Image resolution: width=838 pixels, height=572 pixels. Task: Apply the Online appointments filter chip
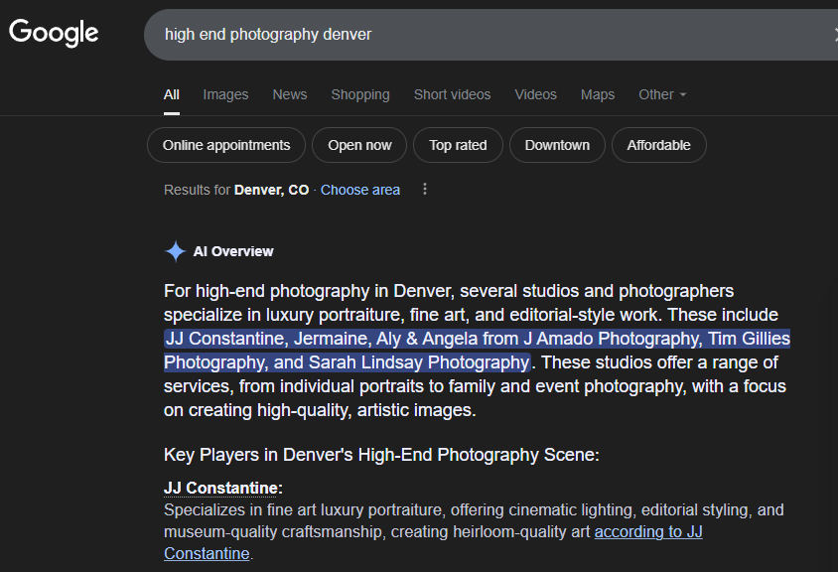pyautogui.click(x=226, y=145)
